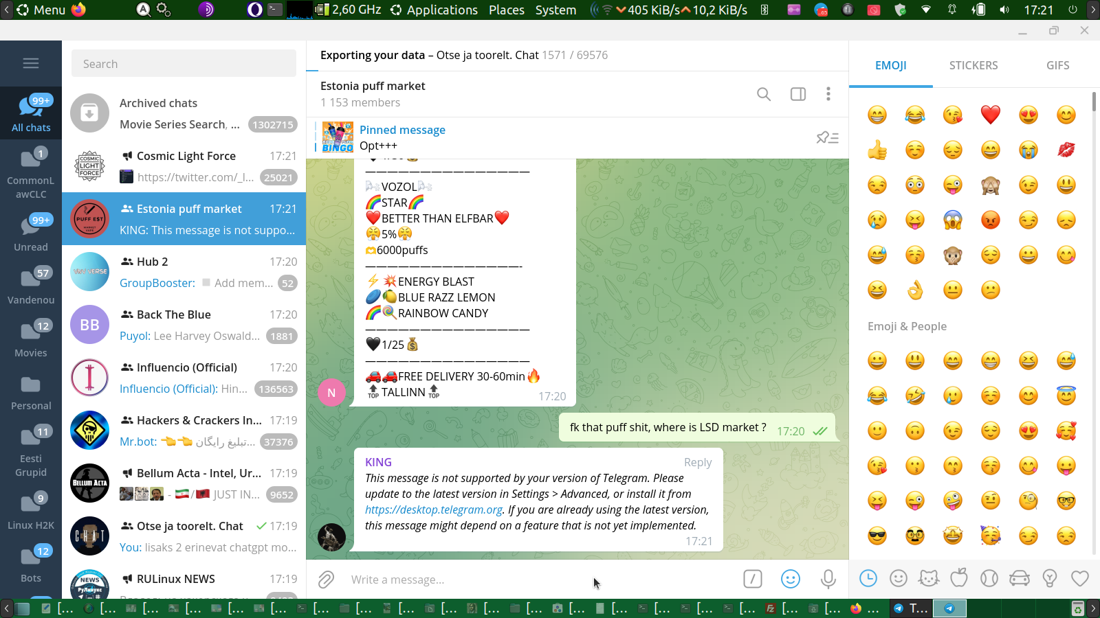Insert red heart from recent emojis
1100x618 pixels.
pos(991,115)
